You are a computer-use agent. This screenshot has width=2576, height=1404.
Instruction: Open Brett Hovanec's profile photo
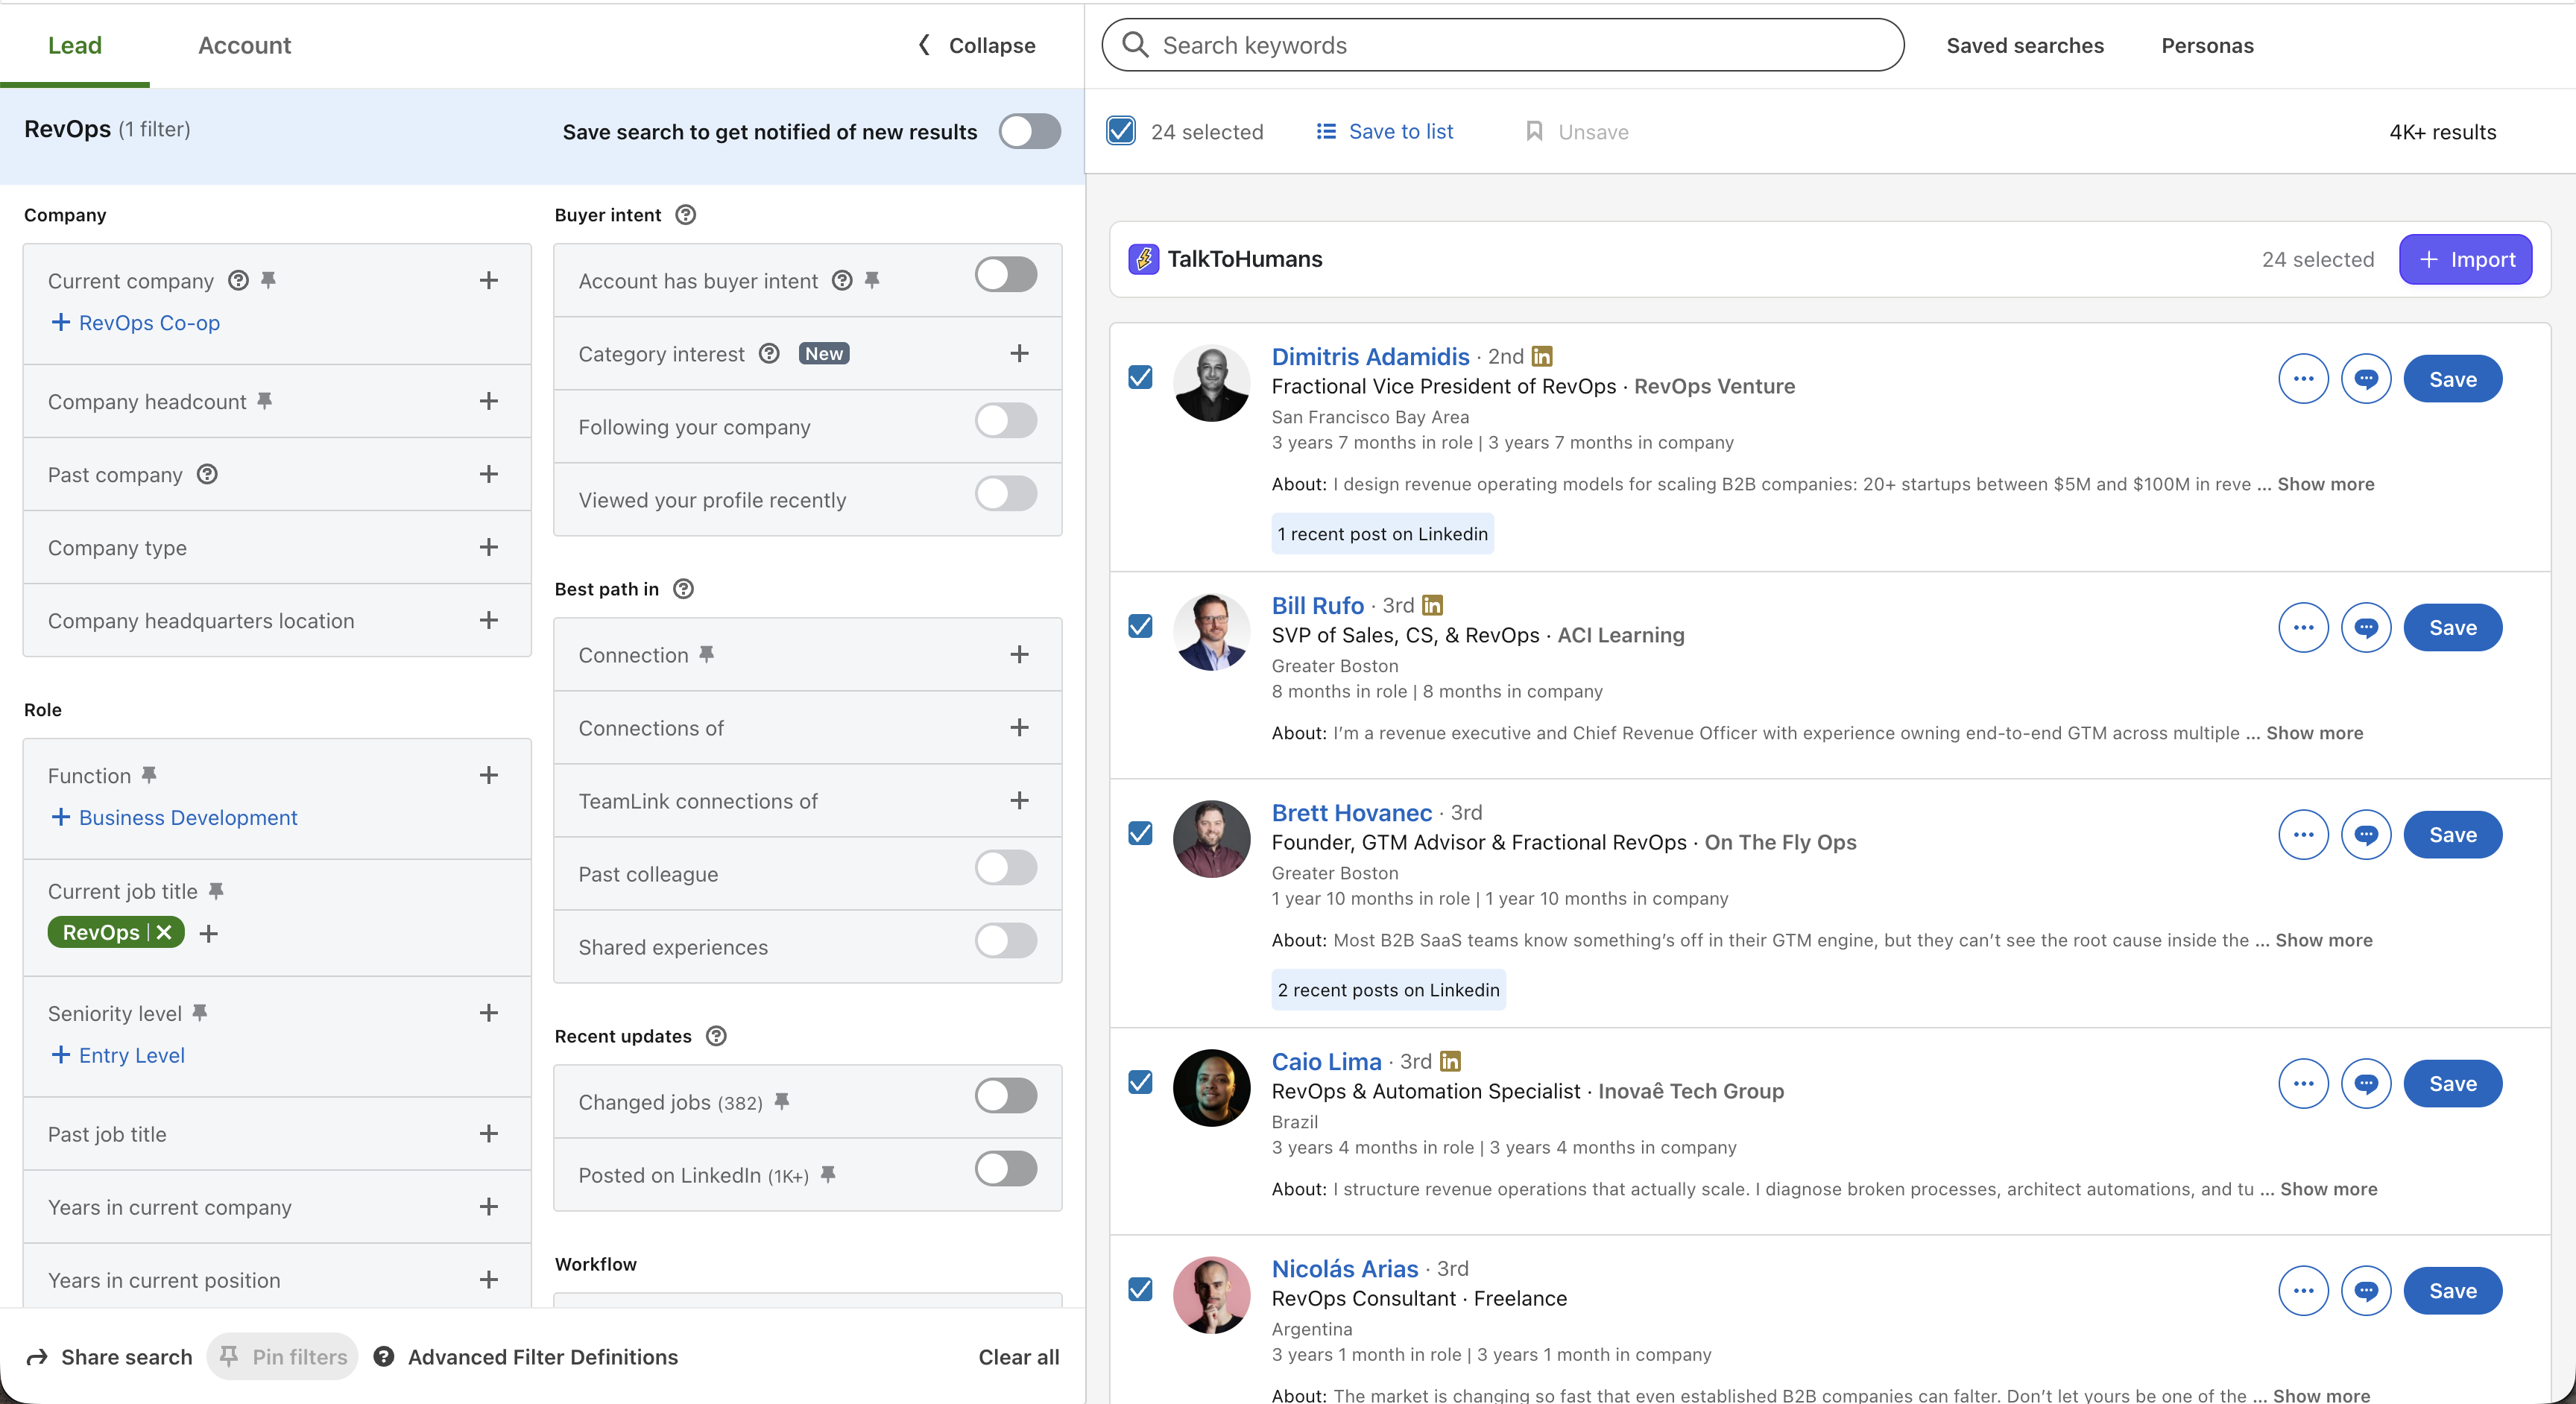point(1211,838)
